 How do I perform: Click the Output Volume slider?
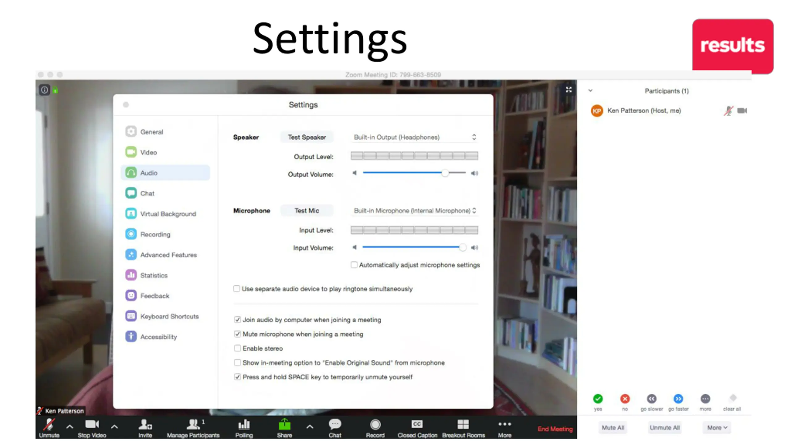click(414, 173)
